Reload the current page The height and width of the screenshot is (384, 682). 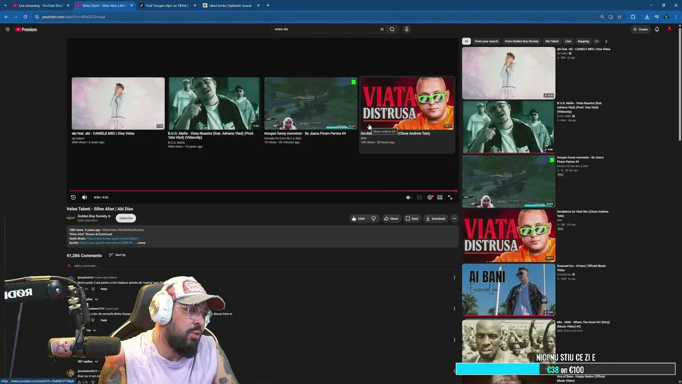tap(25, 17)
